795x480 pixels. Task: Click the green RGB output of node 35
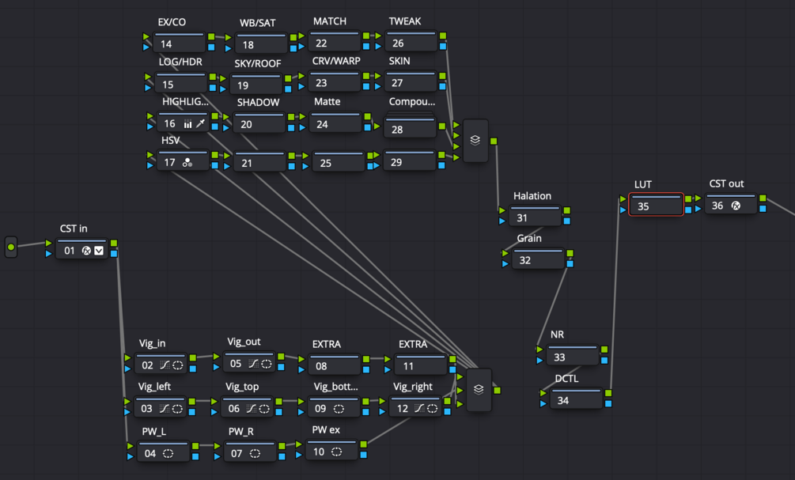click(x=688, y=198)
